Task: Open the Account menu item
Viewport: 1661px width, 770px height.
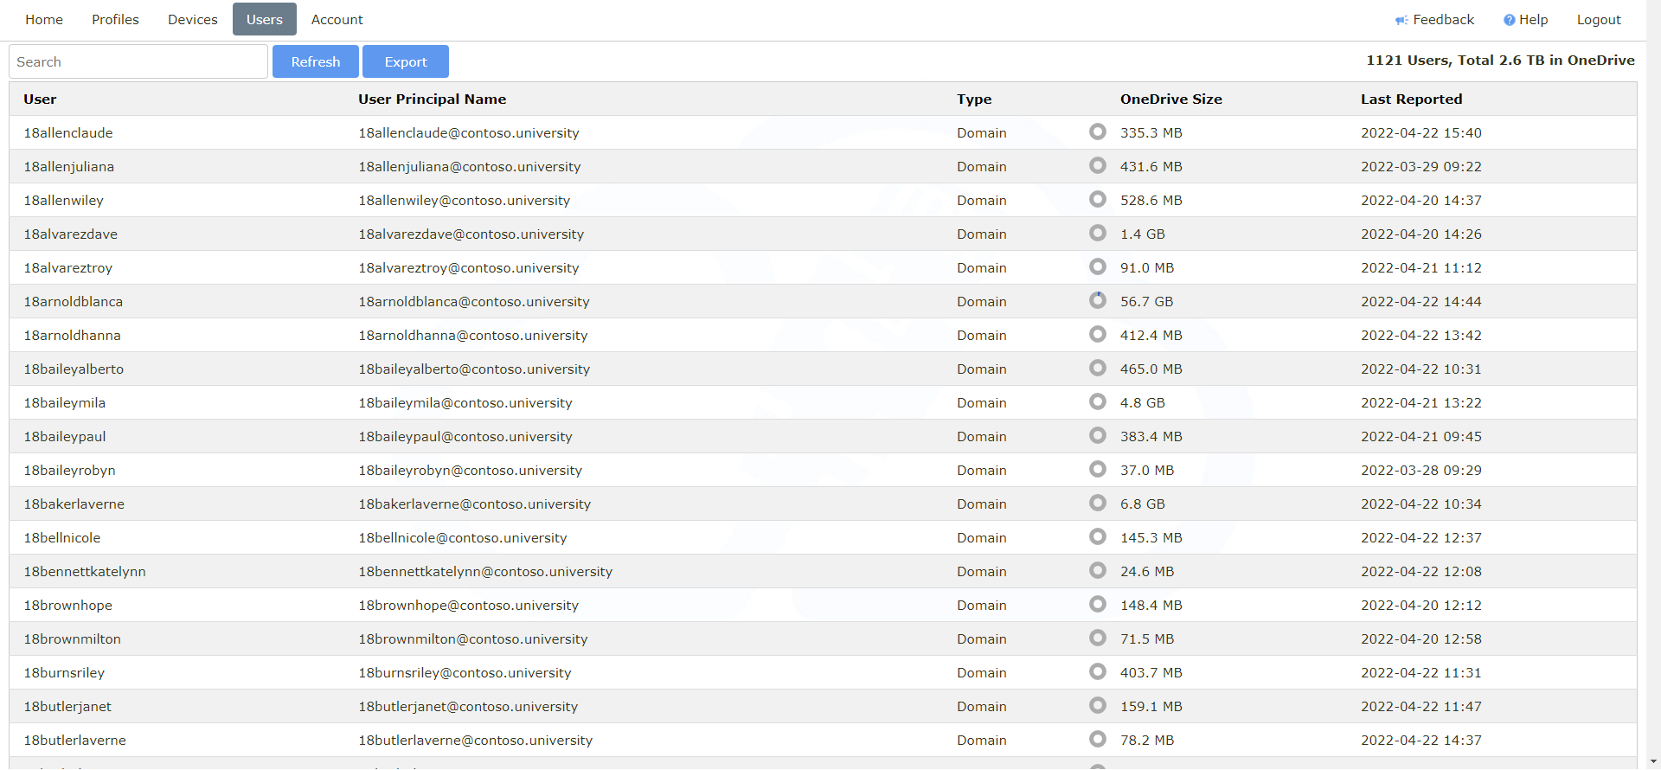Action: point(337,19)
